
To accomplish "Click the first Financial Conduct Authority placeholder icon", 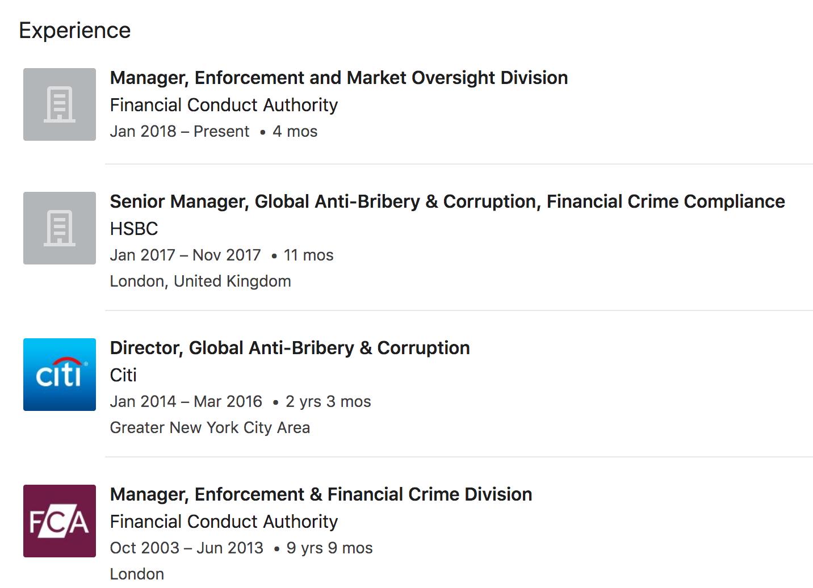I will coord(60,104).
